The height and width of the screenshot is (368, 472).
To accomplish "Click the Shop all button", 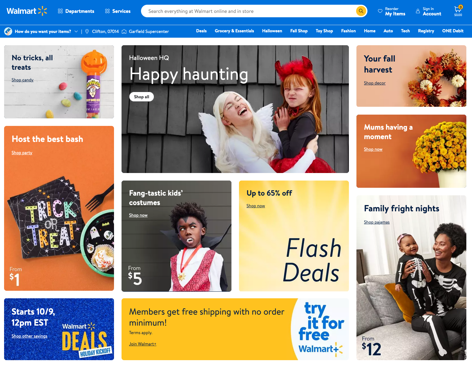I will [142, 97].
